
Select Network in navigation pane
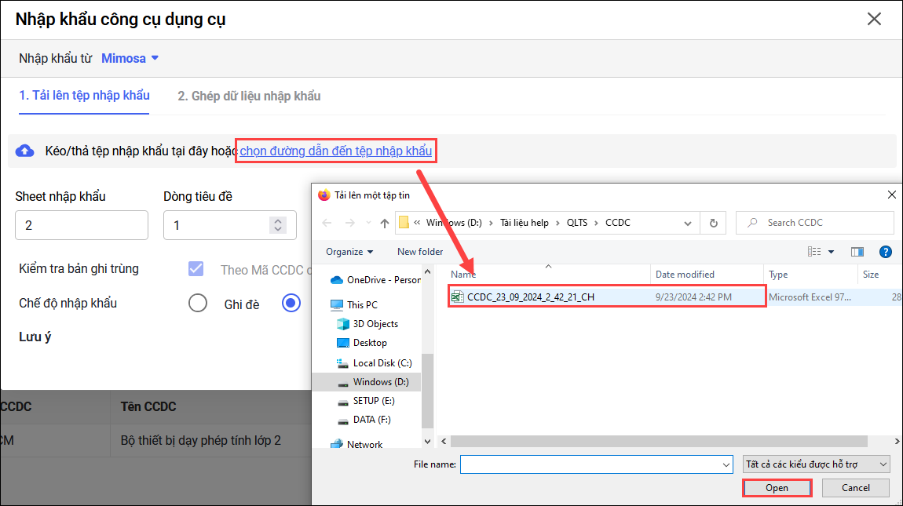click(x=356, y=444)
